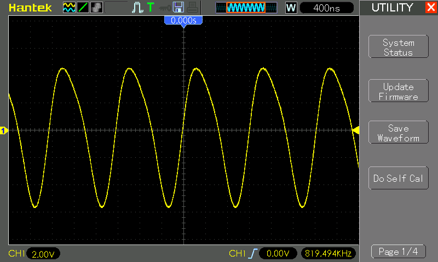Viewport: 438px width, 262px height.
Task: Click the W window timebase icon
Action: 291,8
